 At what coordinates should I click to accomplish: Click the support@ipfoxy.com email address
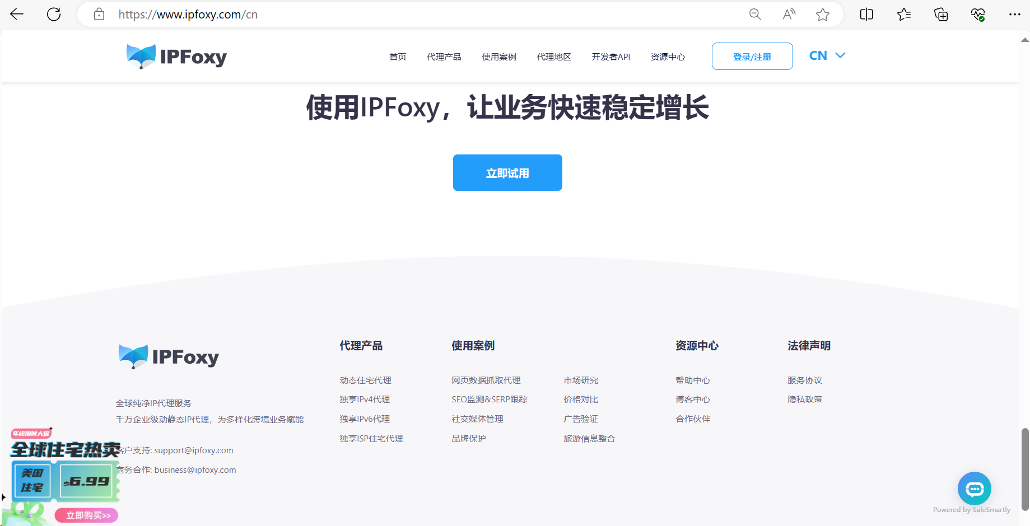point(194,450)
